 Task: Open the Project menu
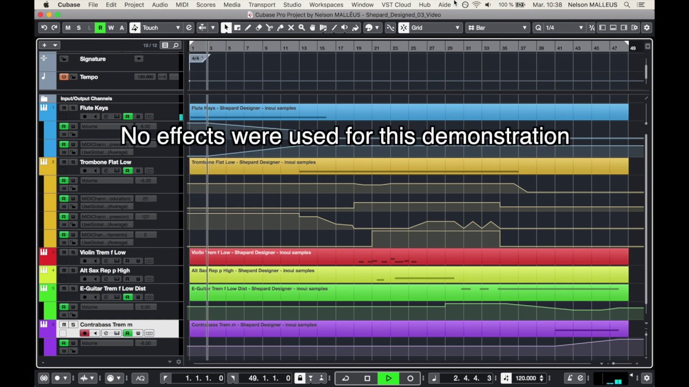tap(134, 5)
